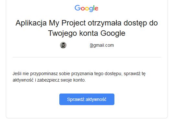The width and height of the screenshot is (176, 119).
Task: Click the yellow letter o in logo
Action: [87, 9]
